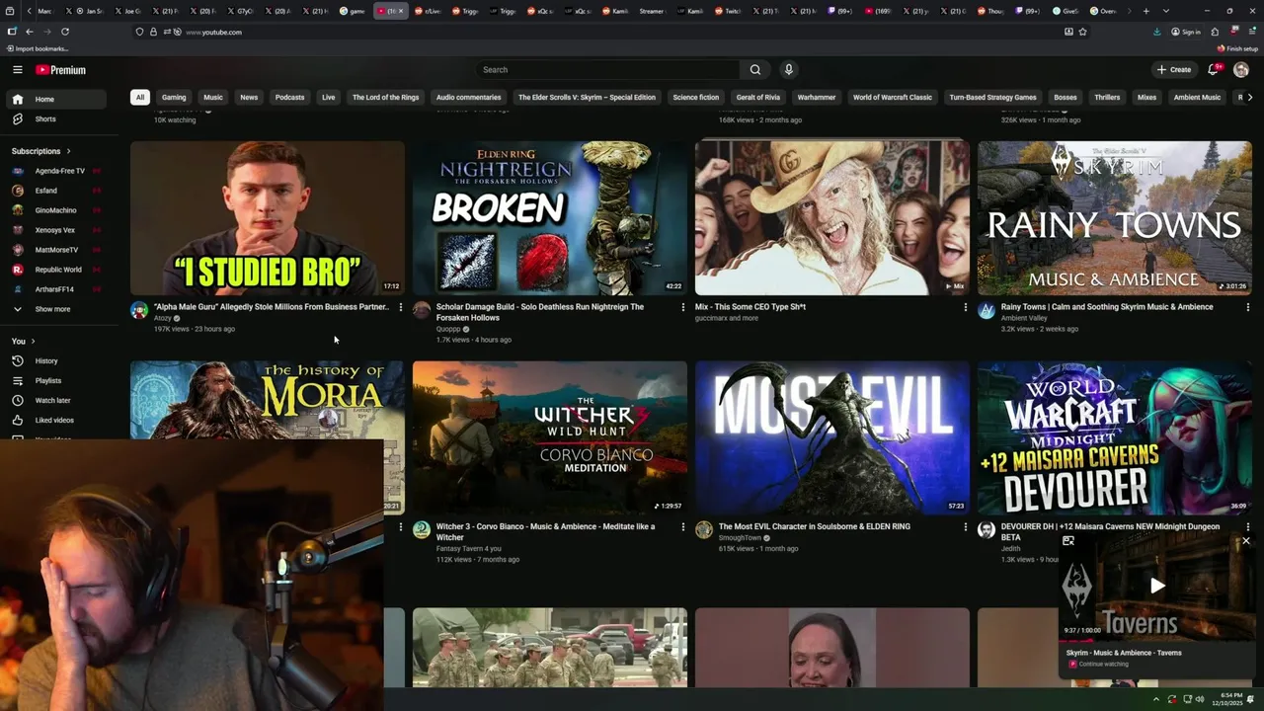Open a new browser tab with plus
Viewport: 1264px width, 711px height.
click(x=1145, y=11)
